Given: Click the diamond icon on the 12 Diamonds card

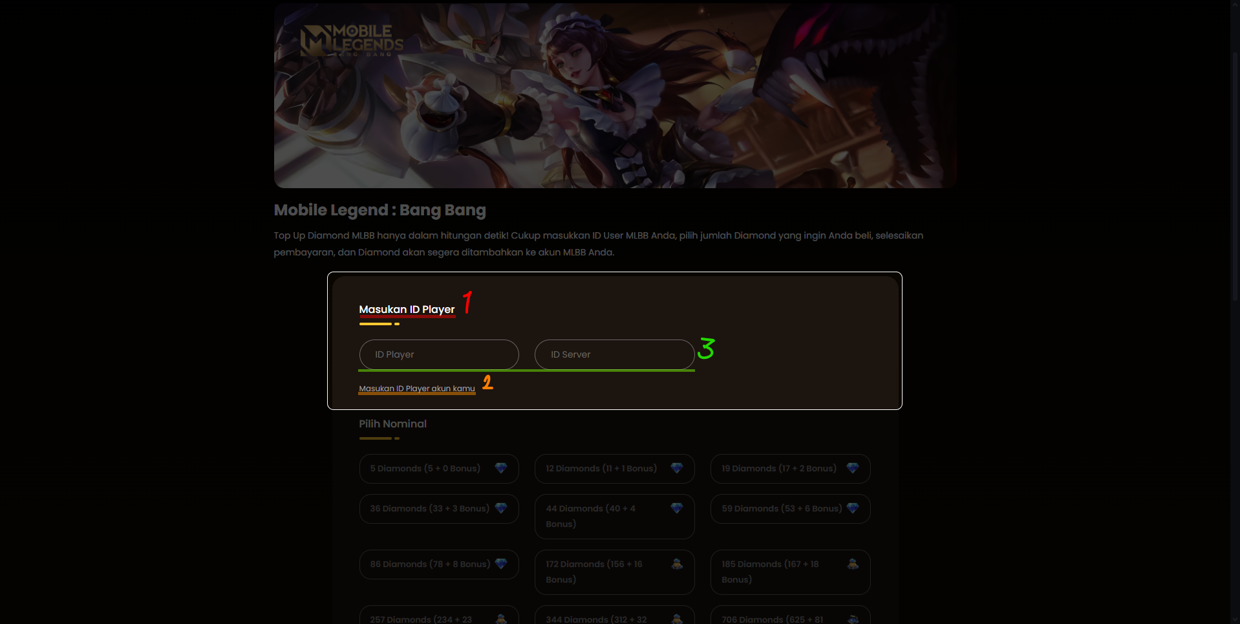Looking at the screenshot, I should (677, 468).
